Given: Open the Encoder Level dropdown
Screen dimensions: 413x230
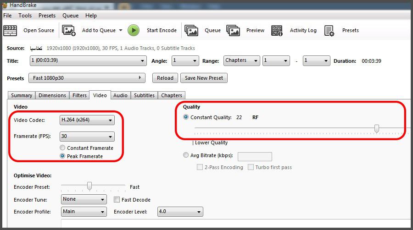Looking at the screenshot, I should tap(180, 212).
